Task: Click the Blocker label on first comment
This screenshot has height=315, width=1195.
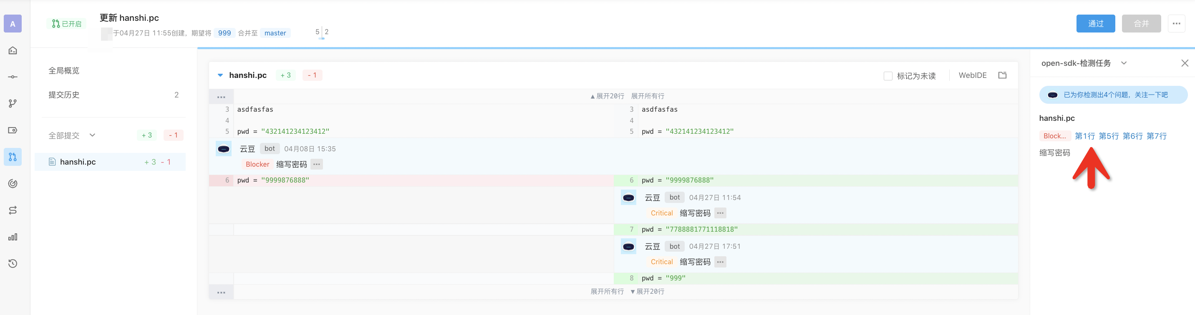Action: [x=257, y=165]
